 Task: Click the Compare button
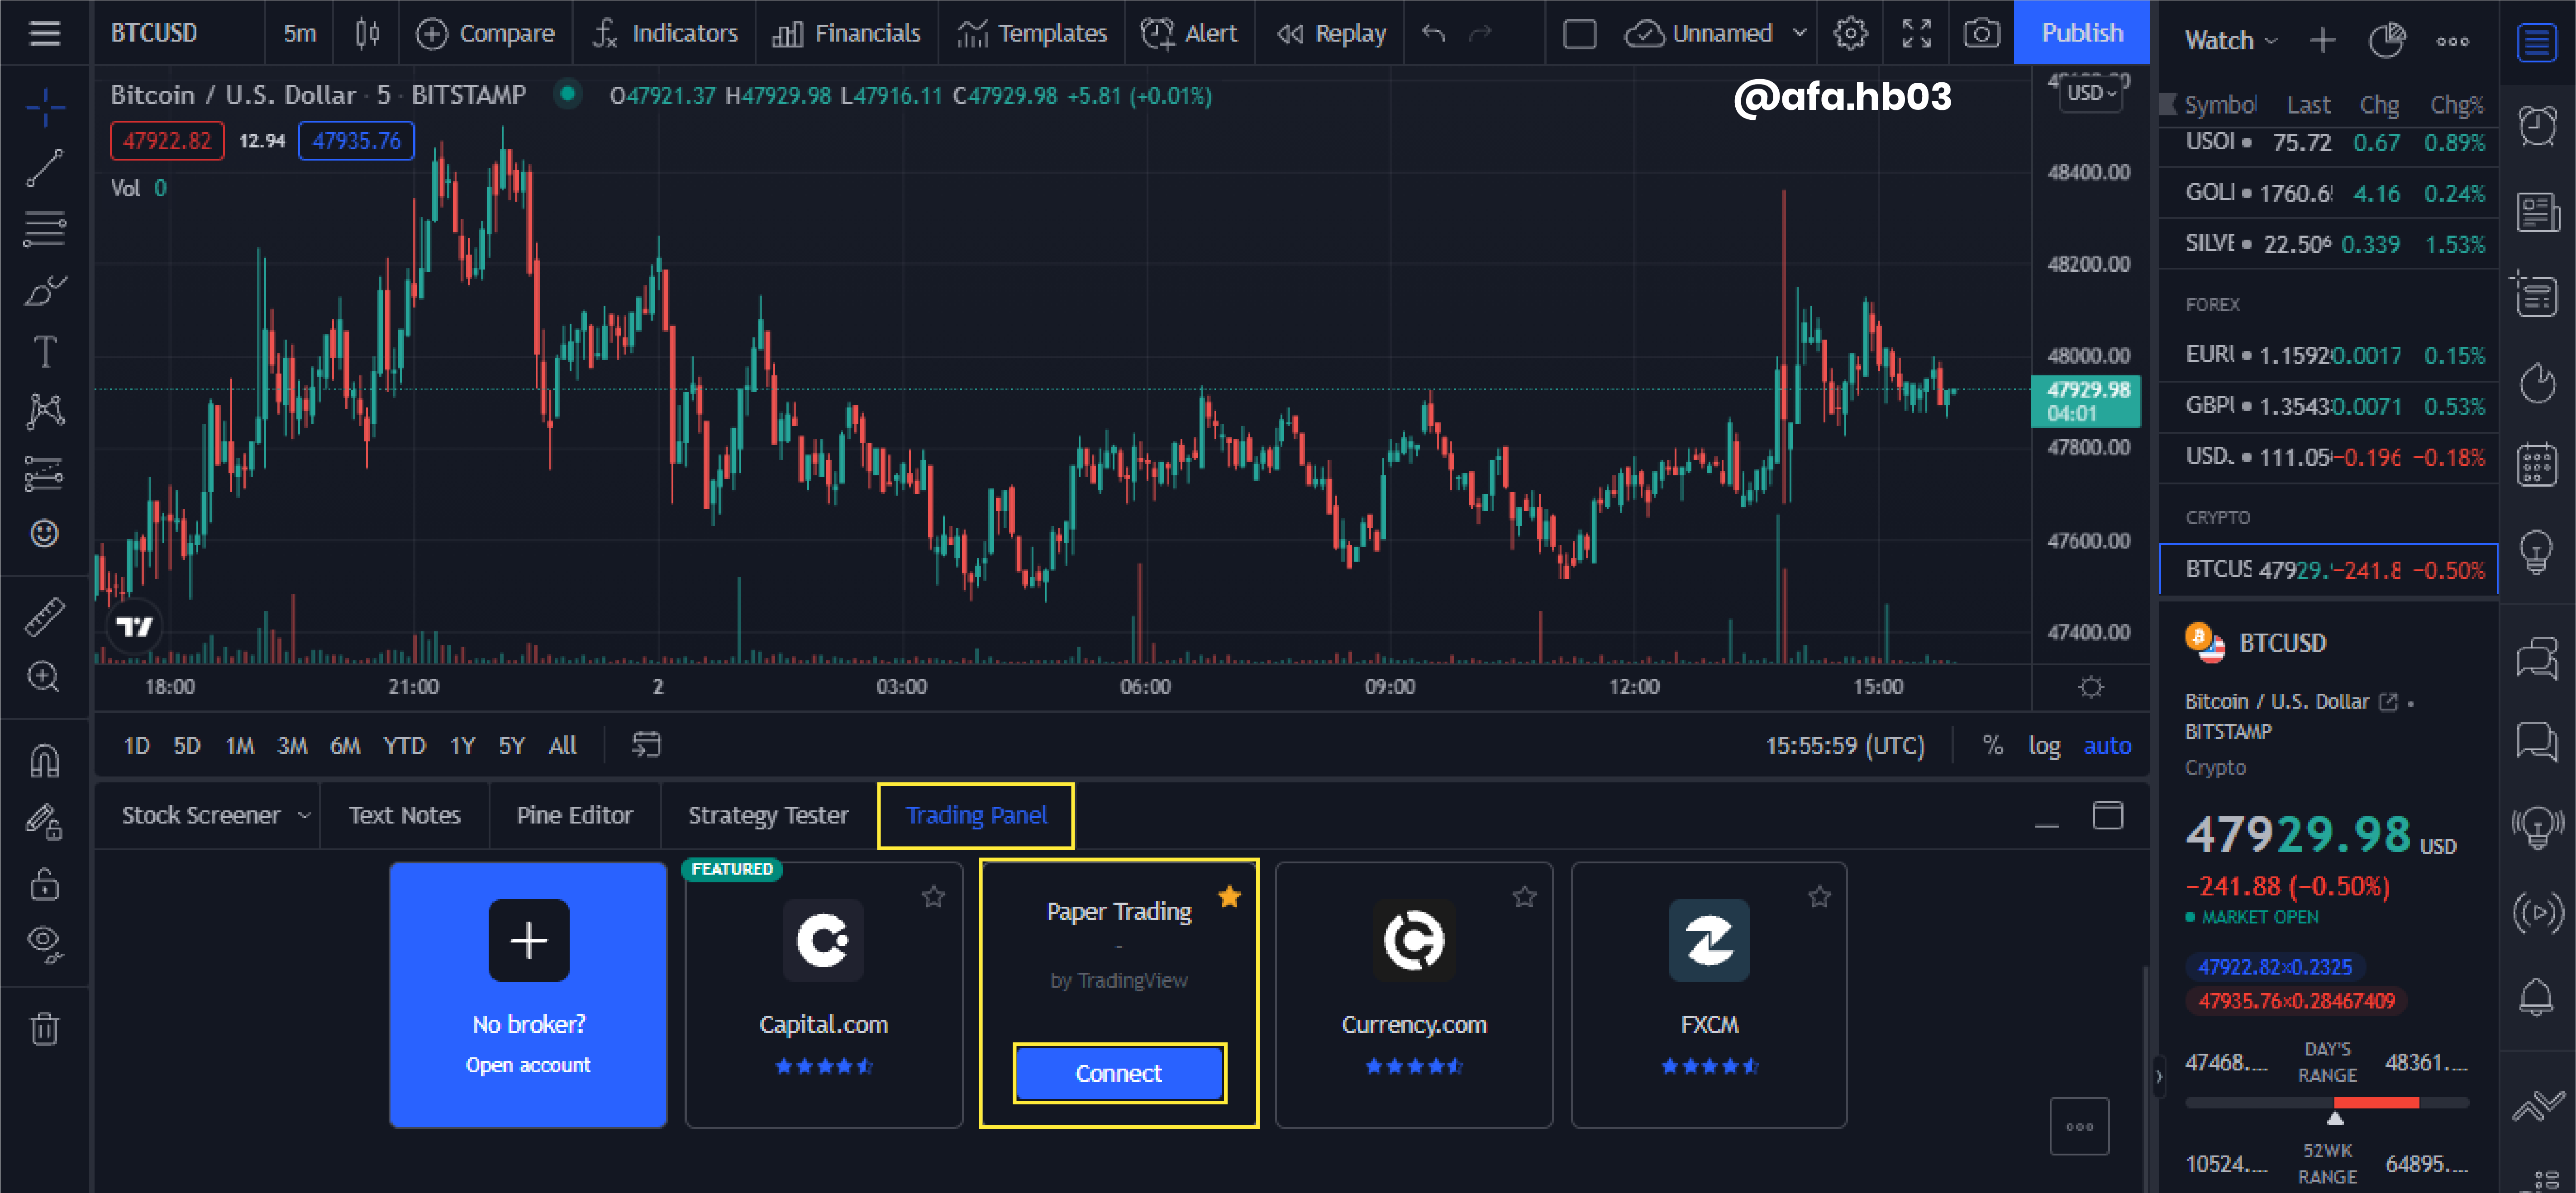(485, 33)
